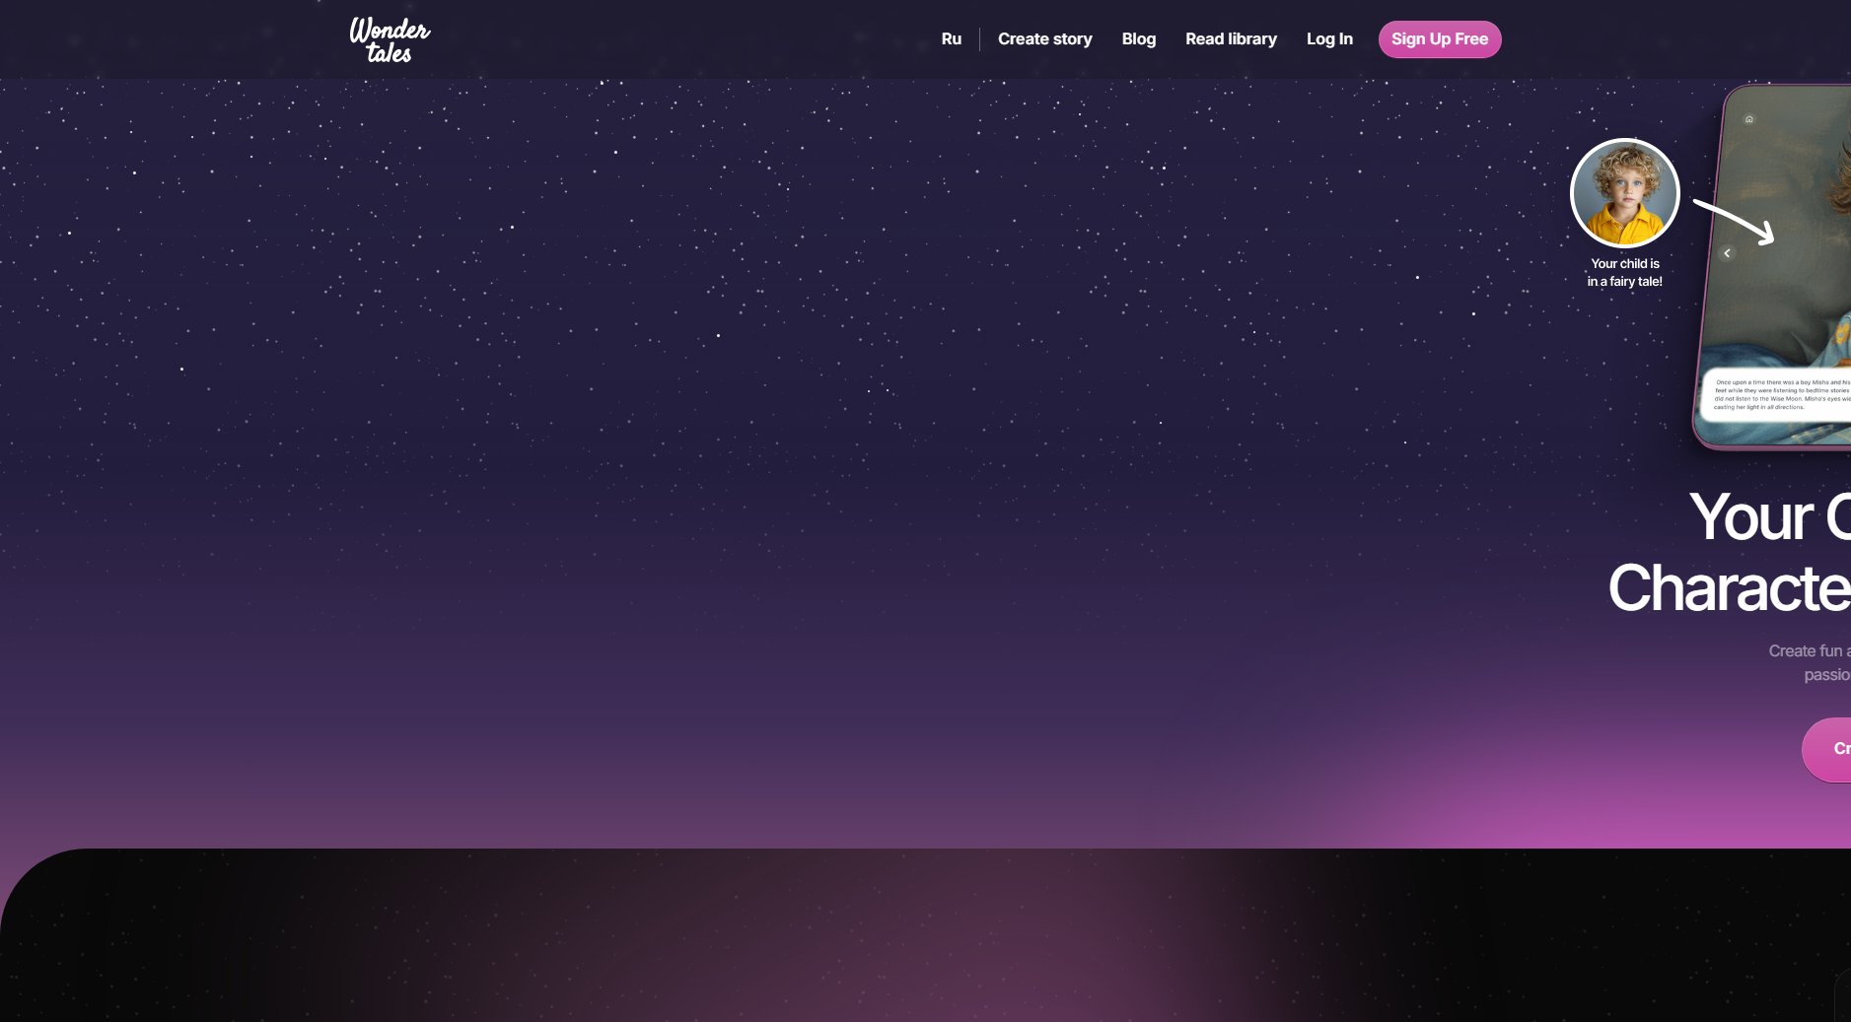Click the large 'Your C' heading line
The height and width of the screenshot is (1022, 1851).
(x=1769, y=517)
